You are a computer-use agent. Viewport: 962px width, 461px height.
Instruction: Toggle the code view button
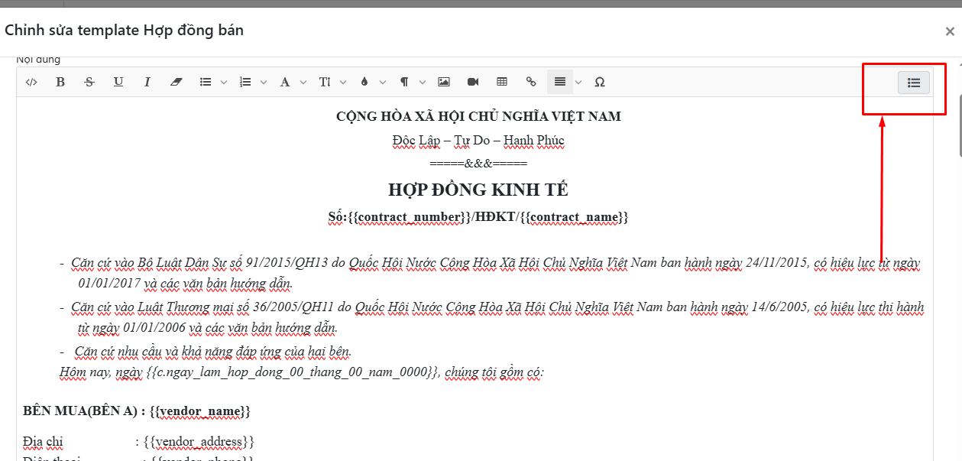tap(31, 82)
